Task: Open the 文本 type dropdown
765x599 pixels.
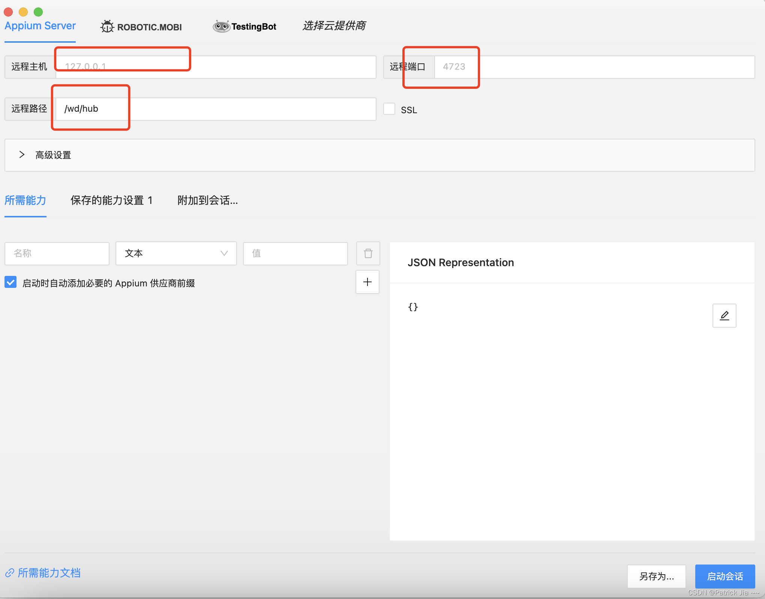Action: pyautogui.click(x=176, y=253)
